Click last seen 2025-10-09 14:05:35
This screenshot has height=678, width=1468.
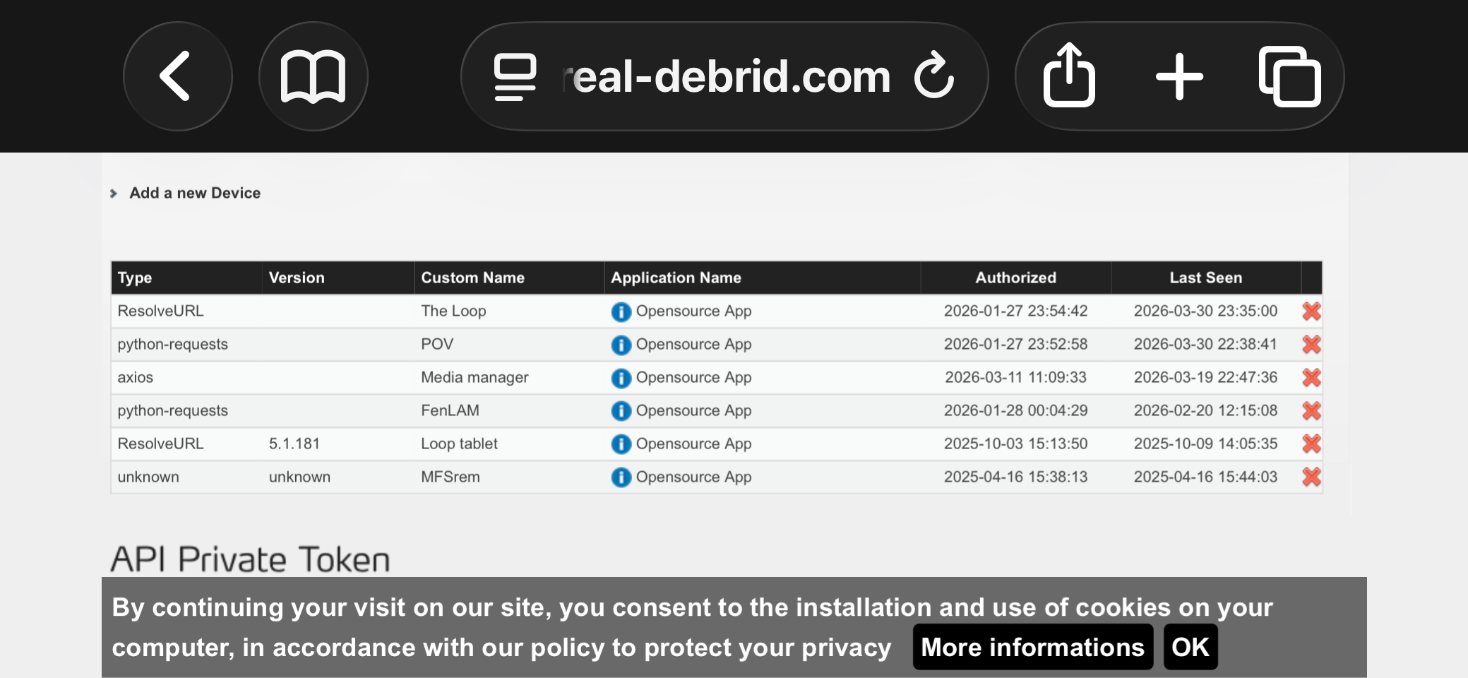click(x=1205, y=444)
